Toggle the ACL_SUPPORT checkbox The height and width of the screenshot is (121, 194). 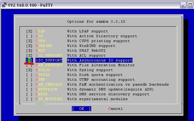(29, 55)
